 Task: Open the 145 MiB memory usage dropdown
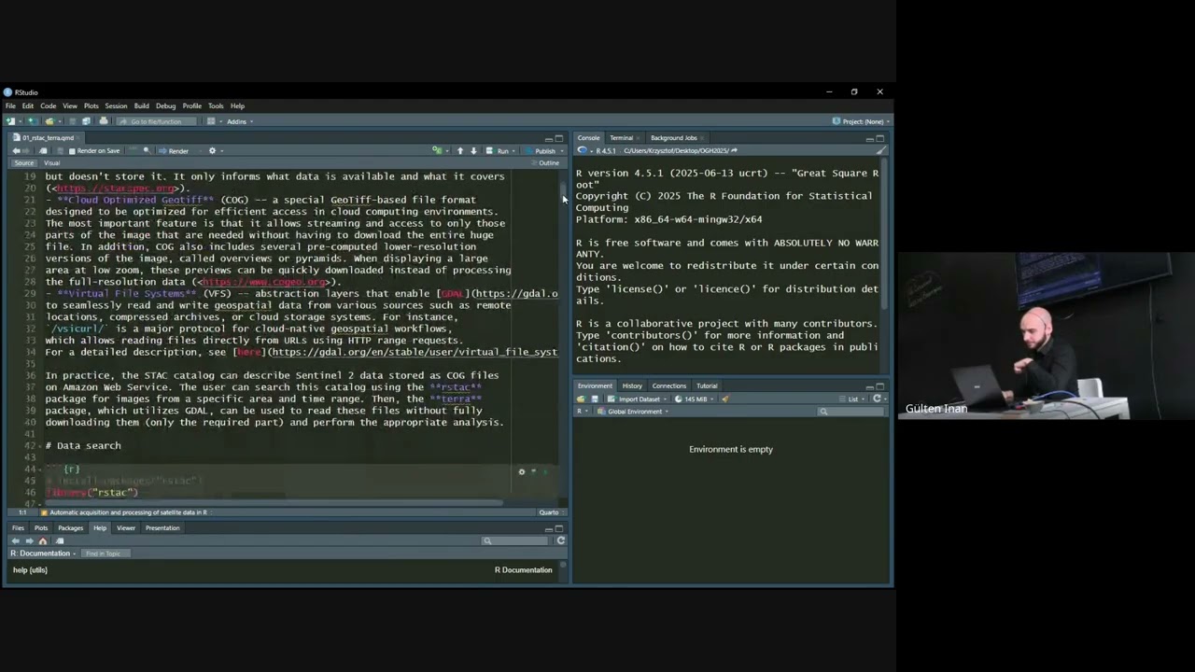point(696,399)
